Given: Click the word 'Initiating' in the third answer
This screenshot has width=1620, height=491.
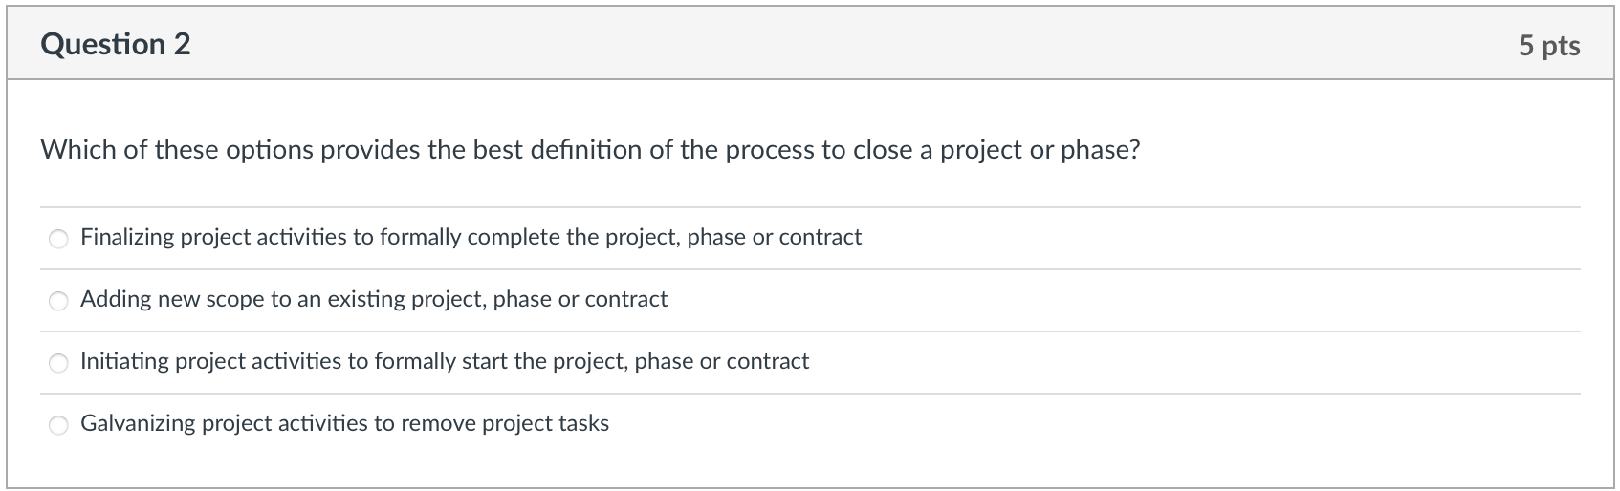Looking at the screenshot, I should point(123,361).
